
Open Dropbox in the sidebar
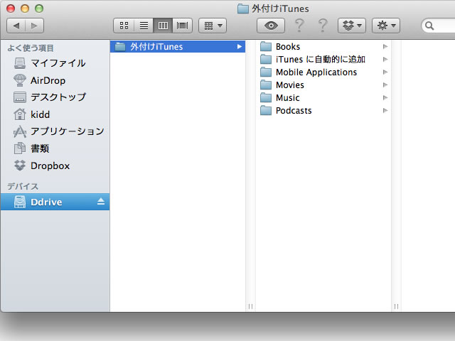55,166
